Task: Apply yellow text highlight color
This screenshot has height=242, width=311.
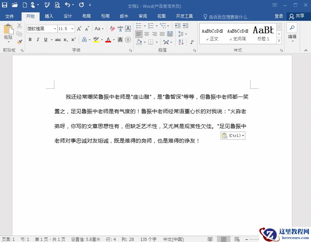Action: pos(96,40)
